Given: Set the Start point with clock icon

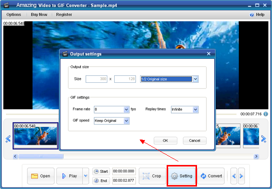Looking at the screenshot, I should 101,171.
